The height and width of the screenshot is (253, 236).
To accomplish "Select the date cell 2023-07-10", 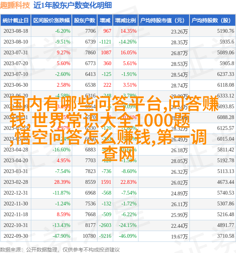I will [16, 74].
